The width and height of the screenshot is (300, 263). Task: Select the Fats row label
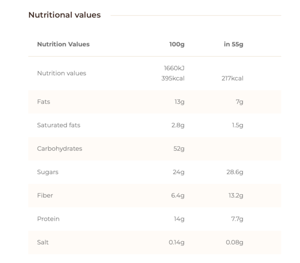pos(44,102)
